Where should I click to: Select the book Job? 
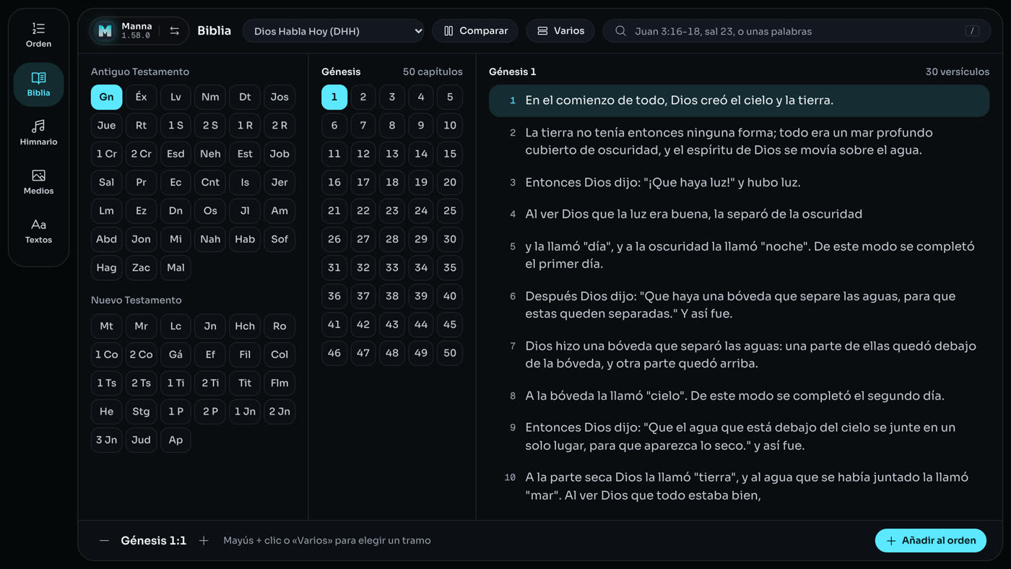(279, 154)
